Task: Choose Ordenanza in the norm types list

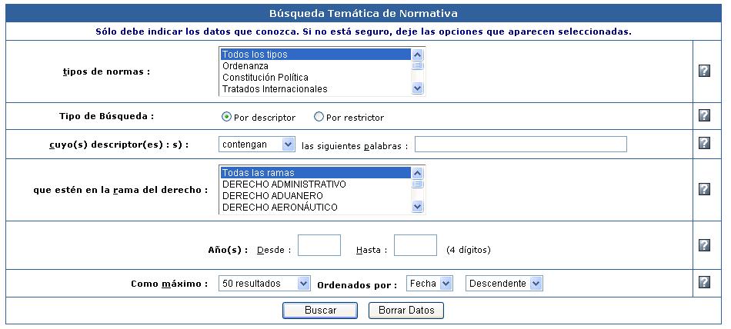Action: 315,66
